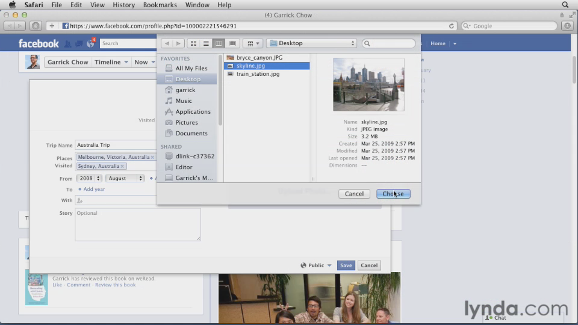
Task: Switch file dialog to list view
Action: [206, 43]
